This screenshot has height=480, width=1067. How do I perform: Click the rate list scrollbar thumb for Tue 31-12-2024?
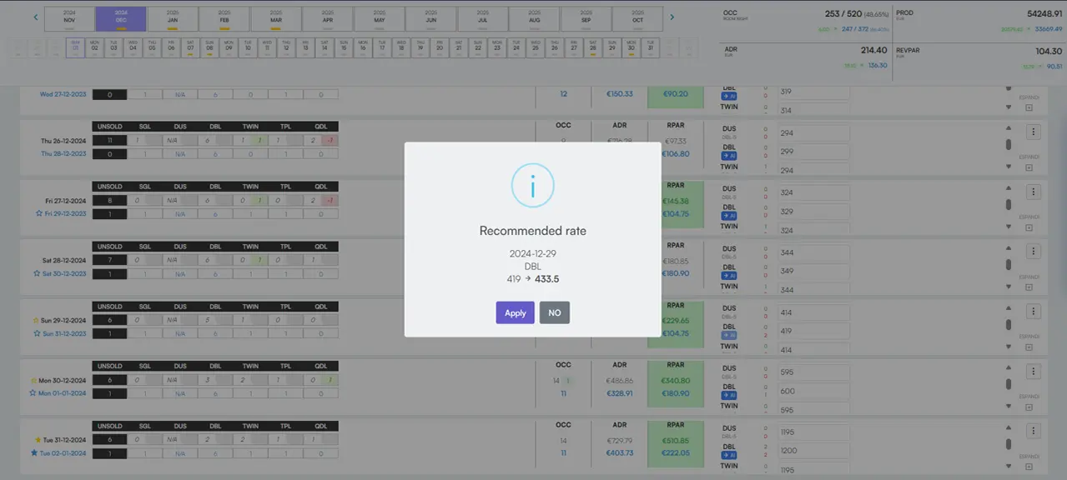[x=1009, y=444]
